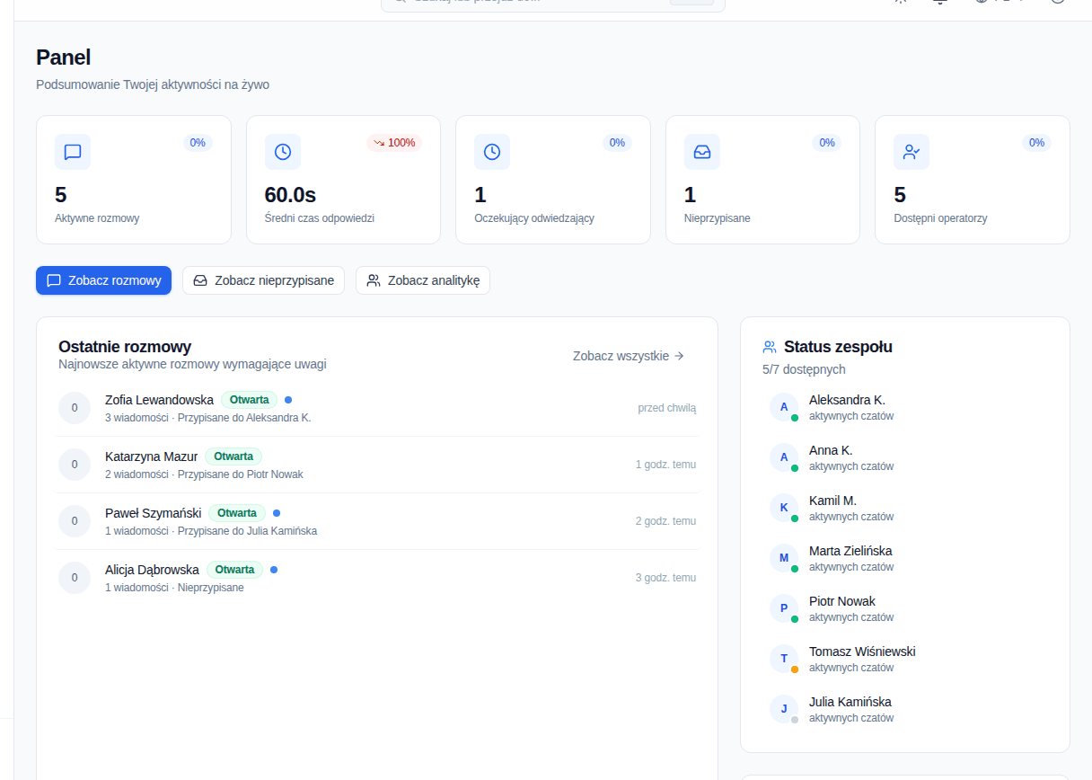Click the Otwarta badge next to Paweł Szymański
Image resolution: width=1092 pixels, height=780 pixels.
pyautogui.click(x=237, y=513)
